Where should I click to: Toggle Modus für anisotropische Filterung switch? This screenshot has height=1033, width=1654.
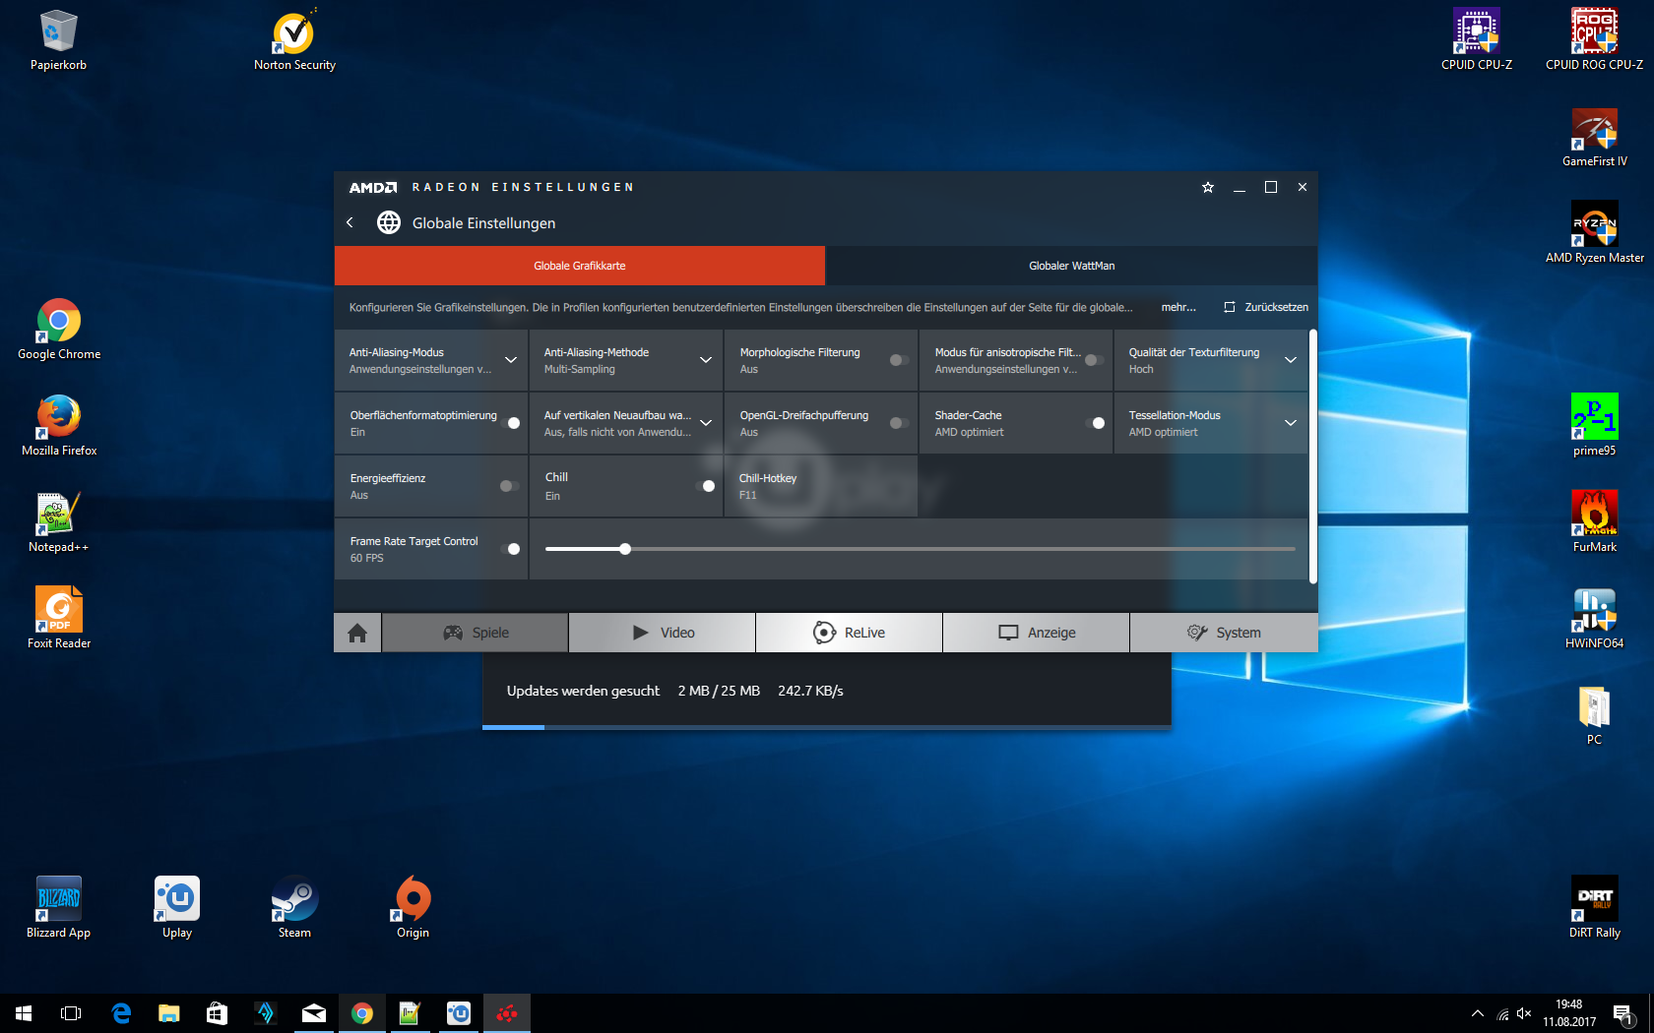pyautogui.click(x=1094, y=360)
